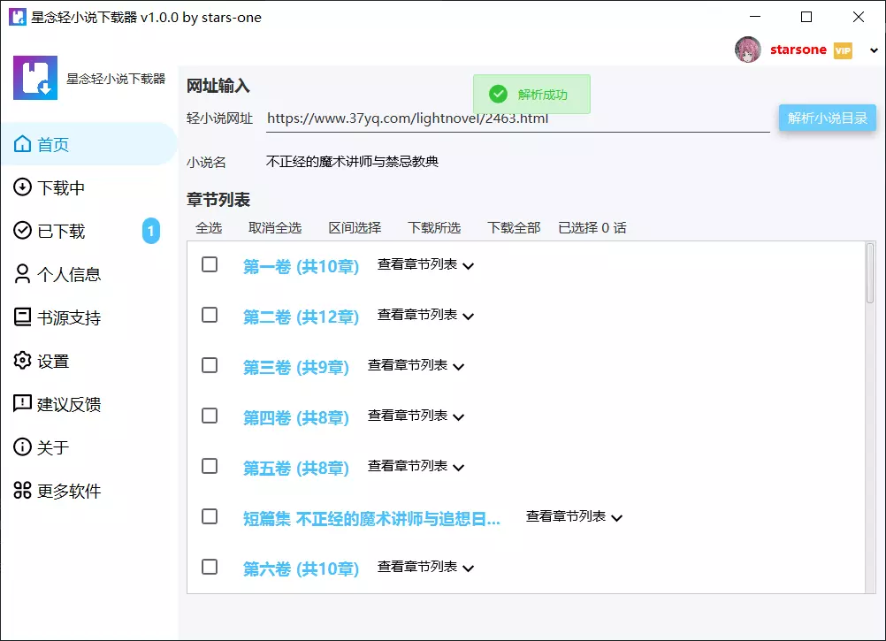Click the feedback (建议反馈) message icon
The width and height of the screenshot is (886, 641).
pyautogui.click(x=22, y=404)
